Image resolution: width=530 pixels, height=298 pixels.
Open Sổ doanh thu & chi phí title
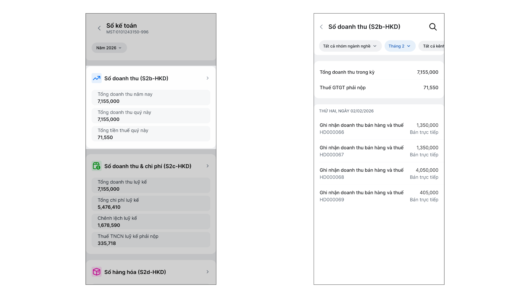148,166
